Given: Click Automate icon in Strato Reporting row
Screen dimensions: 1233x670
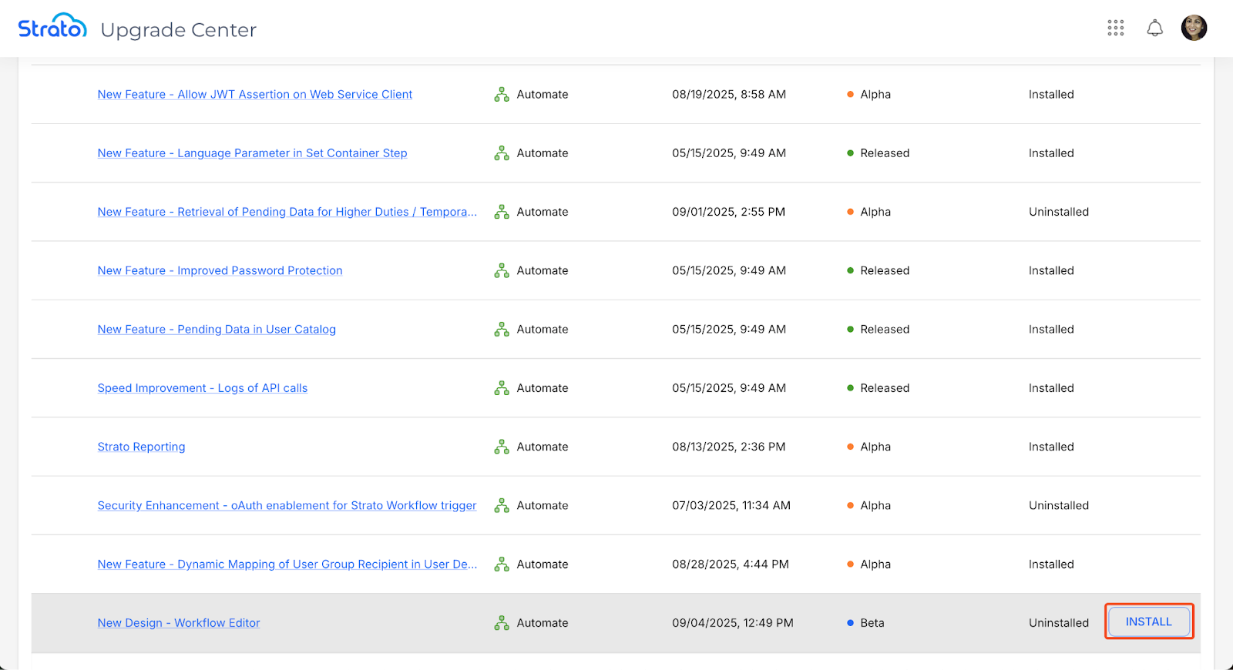Looking at the screenshot, I should pyautogui.click(x=502, y=447).
